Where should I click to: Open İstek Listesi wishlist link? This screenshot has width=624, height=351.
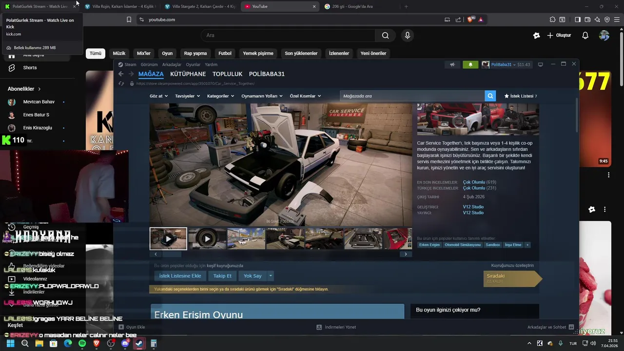pyautogui.click(x=521, y=96)
